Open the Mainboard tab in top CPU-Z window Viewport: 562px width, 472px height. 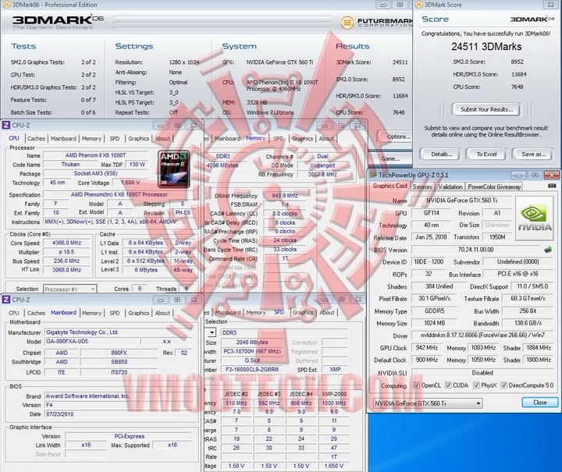[x=63, y=139]
